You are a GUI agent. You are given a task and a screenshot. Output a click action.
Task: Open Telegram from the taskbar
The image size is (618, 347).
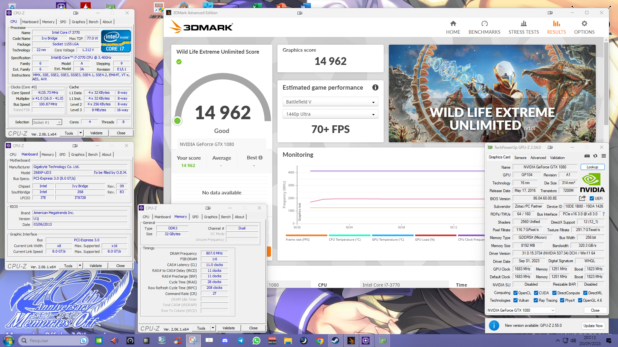click(241, 341)
